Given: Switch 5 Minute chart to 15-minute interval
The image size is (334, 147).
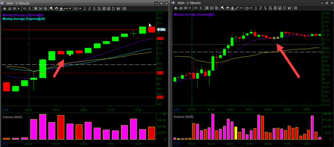Looking at the screenshot, I should [x=100, y=8].
